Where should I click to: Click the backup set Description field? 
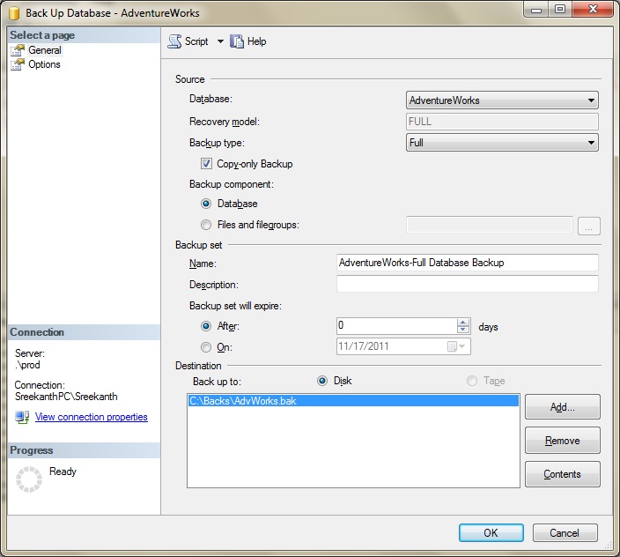[467, 284]
